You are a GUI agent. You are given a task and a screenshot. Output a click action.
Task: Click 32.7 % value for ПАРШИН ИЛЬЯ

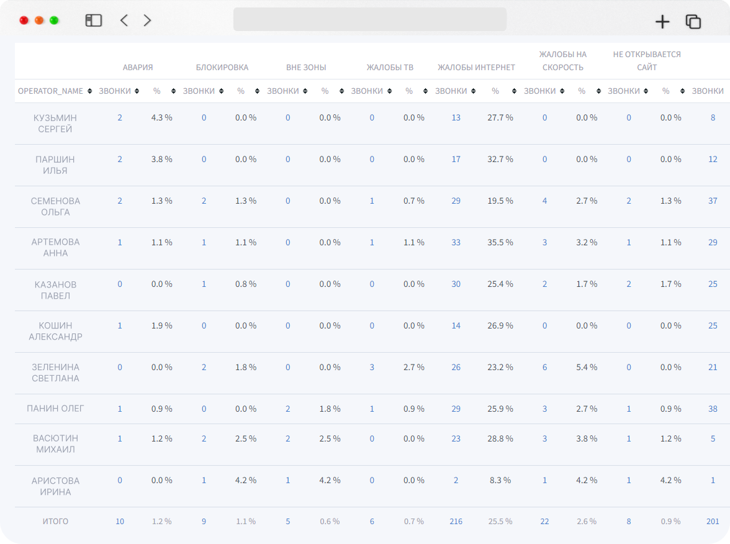(500, 159)
